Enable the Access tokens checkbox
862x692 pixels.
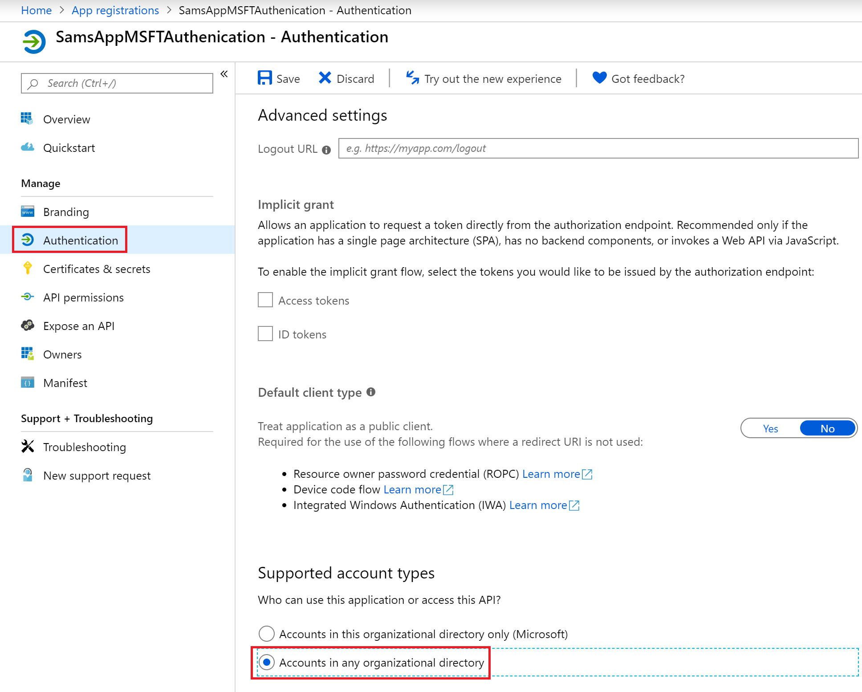coord(265,300)
